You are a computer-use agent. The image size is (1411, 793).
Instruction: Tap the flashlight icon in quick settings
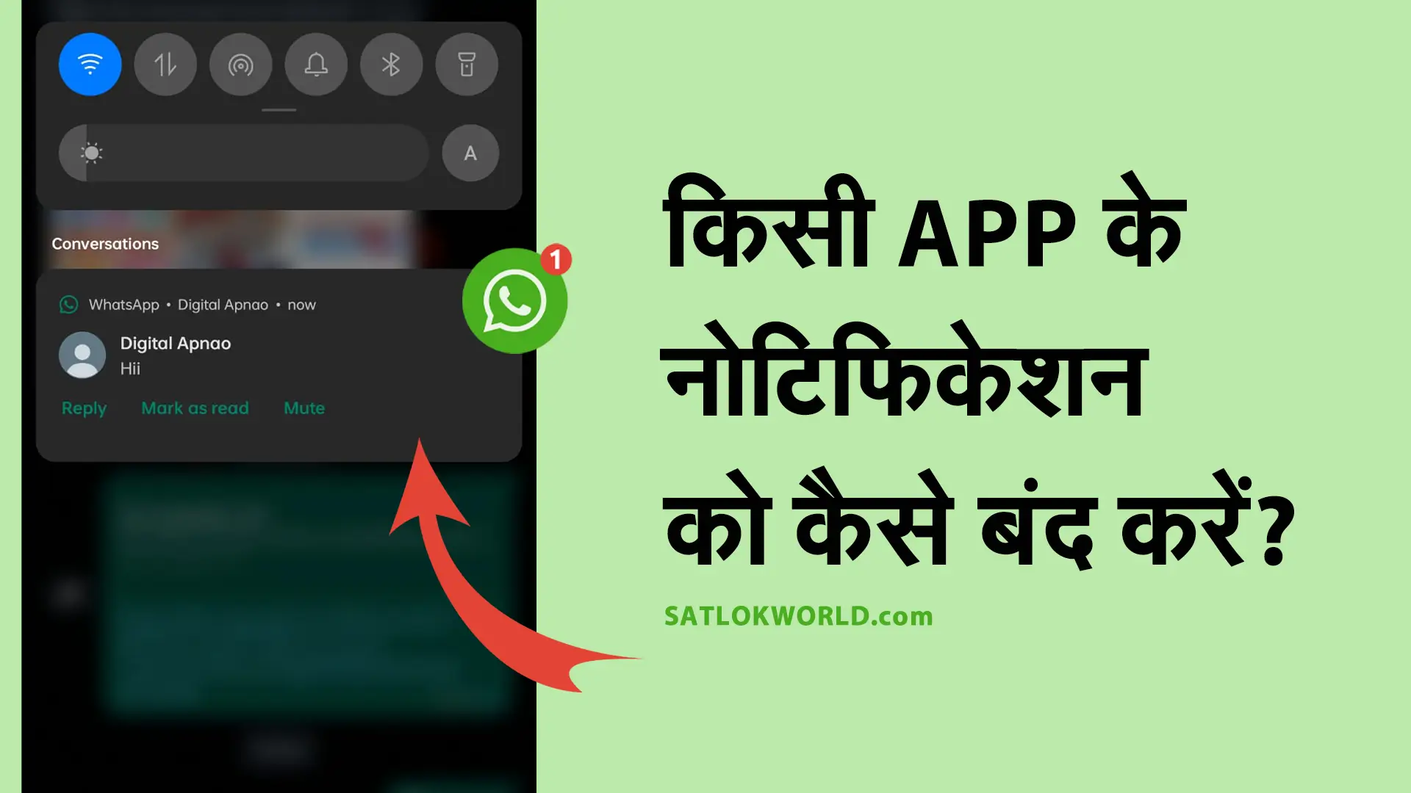point(466,64)
